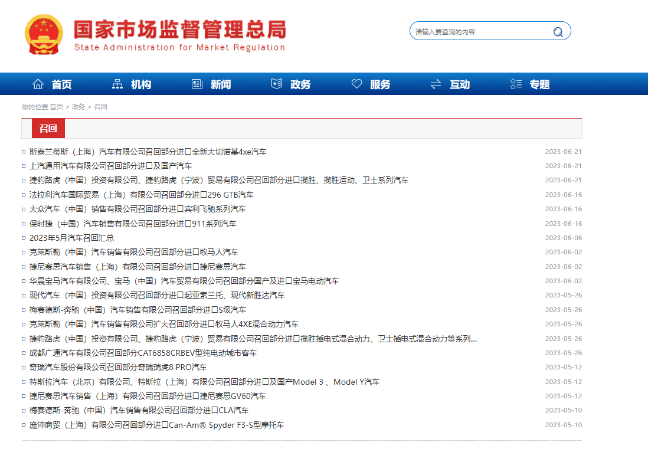Open the 服务 menu item
Viewport: 648px width, 452px height.
(380, 85)
